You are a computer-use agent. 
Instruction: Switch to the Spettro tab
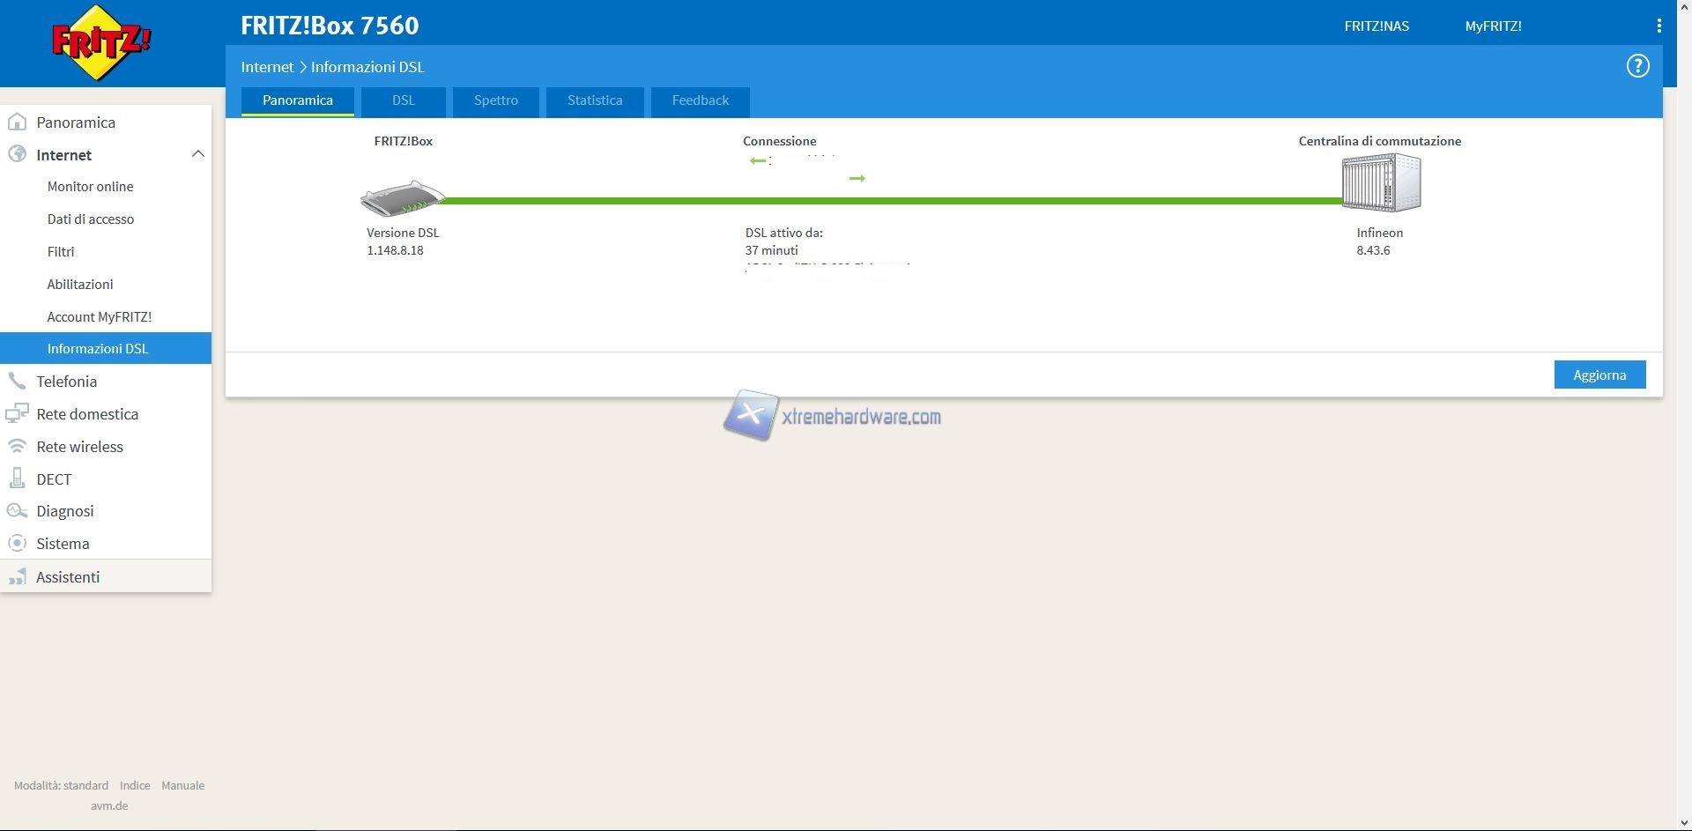pyautogui.click(x=495, y=100)
